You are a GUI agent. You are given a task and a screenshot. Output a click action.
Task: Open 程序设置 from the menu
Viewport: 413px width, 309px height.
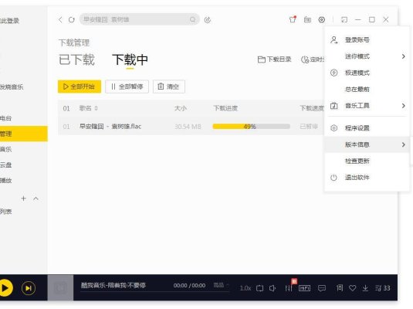[357, 128]
